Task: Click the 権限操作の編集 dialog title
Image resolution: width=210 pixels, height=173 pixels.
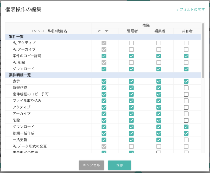Action: [x=23, y=9]
